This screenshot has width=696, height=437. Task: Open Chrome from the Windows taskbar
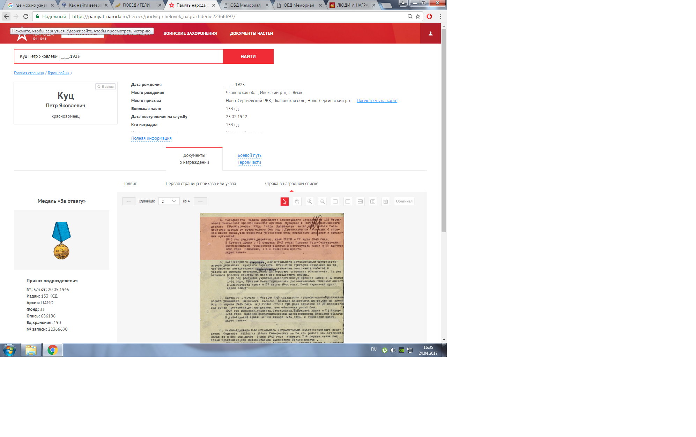pos(53,350)
